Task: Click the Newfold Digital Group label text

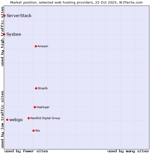Action: coord(45,118)
